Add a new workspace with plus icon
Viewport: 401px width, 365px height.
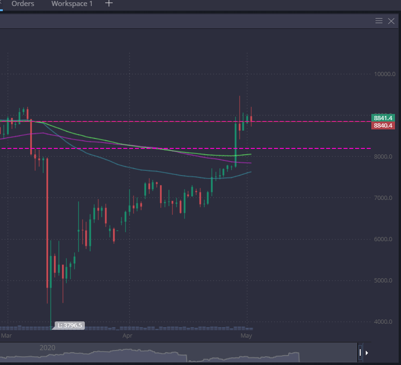[109, 4]
